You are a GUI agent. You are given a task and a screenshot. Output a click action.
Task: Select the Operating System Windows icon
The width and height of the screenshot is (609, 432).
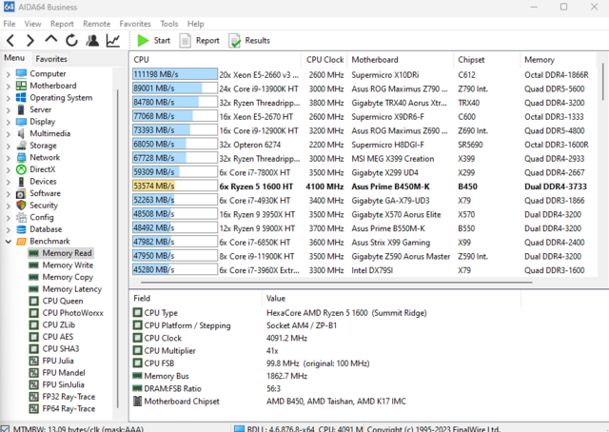21,97
